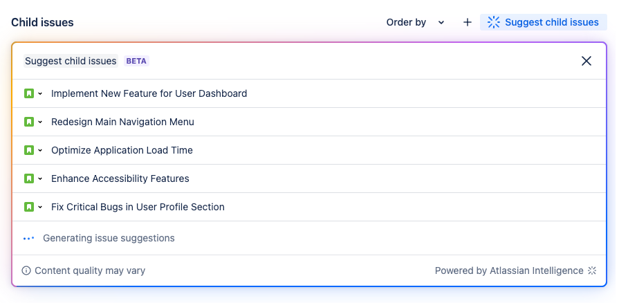Open issue type chevron for Enhance Accessibility Features
The image size is (619, 303).
point(40,178)
